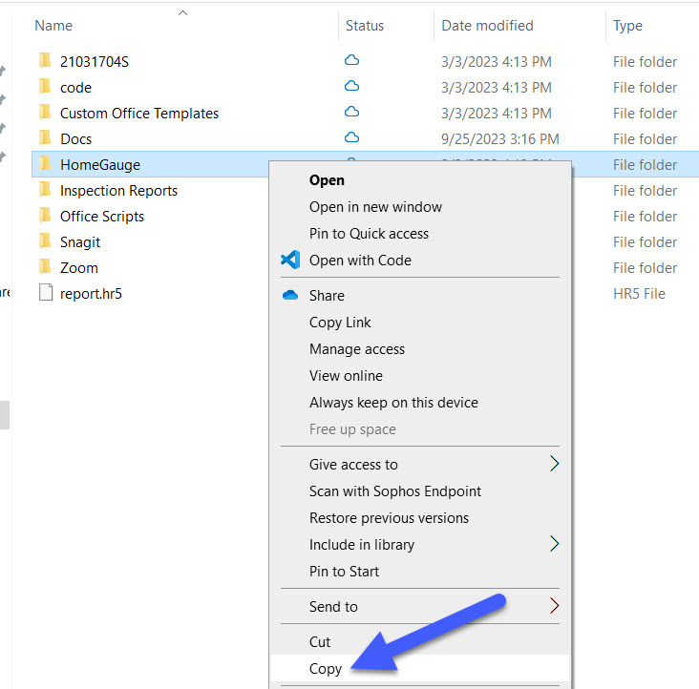Click the Custom Office Templates folder icon
The image size is (699, 689).
[x=45, y=113]
